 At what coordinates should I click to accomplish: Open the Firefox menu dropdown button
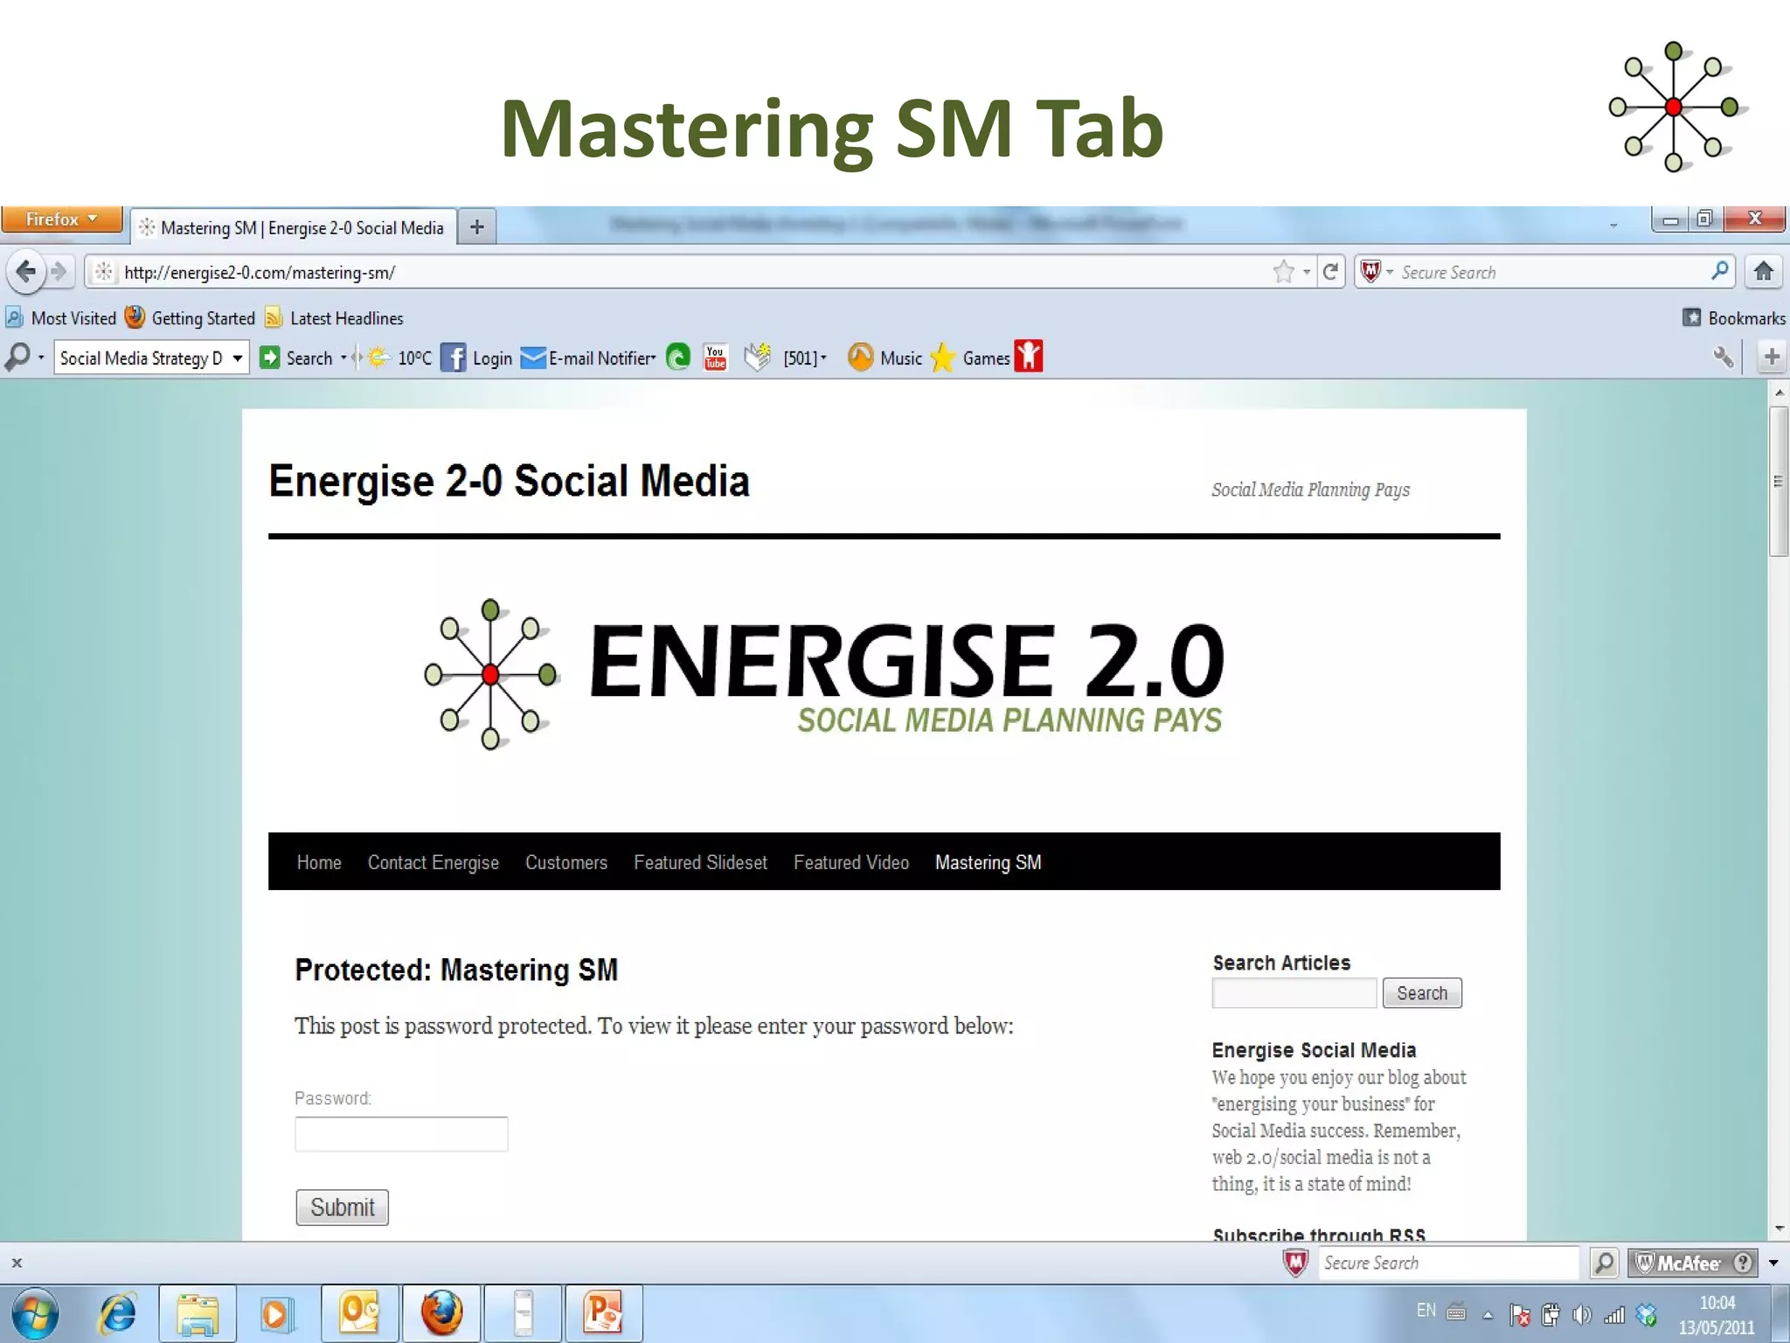click(62, 219)
